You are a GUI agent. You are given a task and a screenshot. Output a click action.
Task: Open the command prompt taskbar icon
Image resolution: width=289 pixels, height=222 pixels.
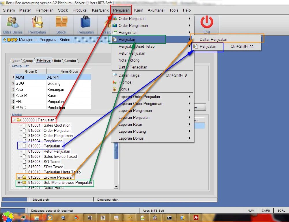pos(169,218)
